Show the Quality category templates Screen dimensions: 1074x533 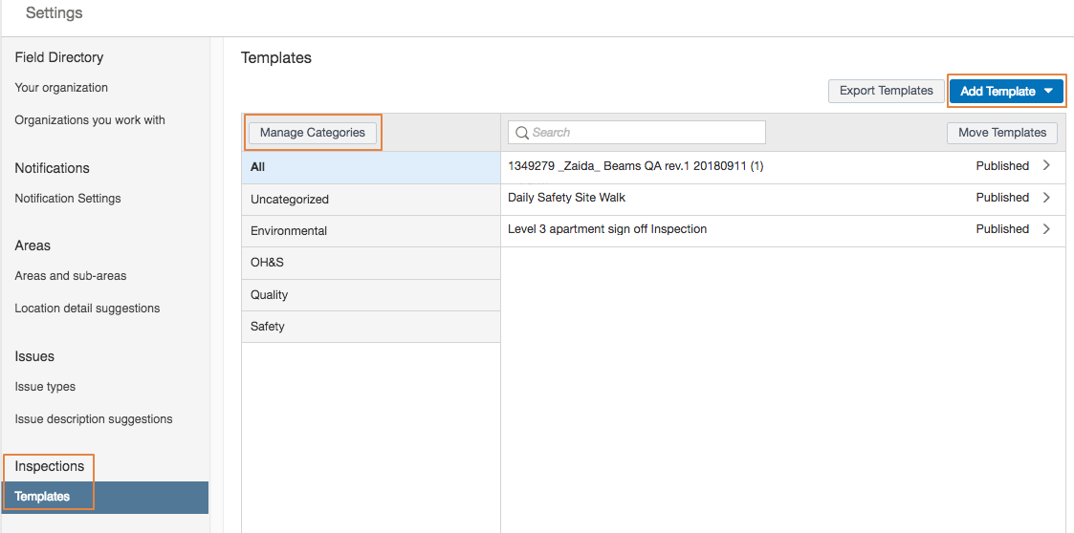(x=370, y=295)
